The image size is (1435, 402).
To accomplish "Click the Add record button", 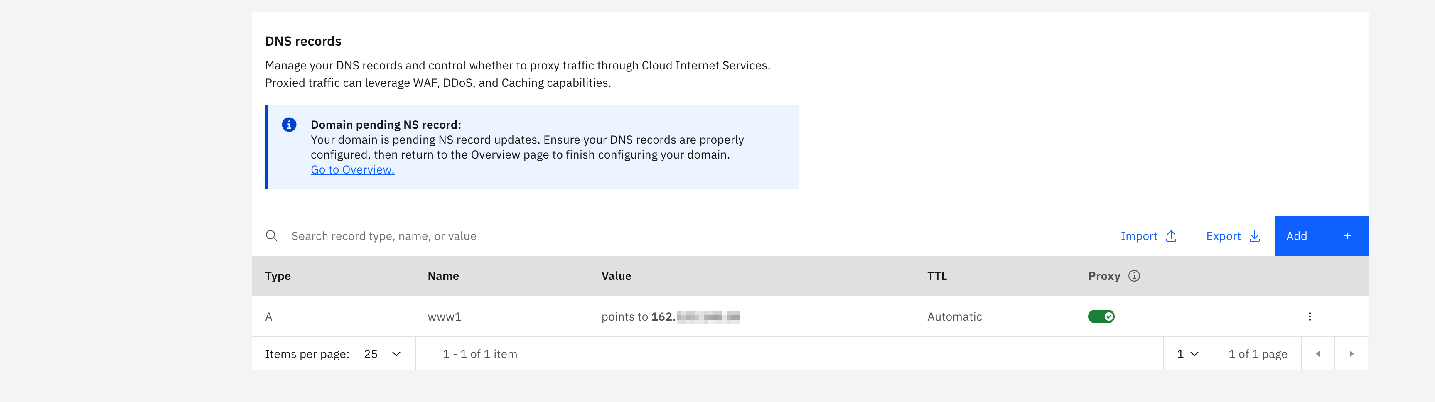I will tap(1321, 236).
